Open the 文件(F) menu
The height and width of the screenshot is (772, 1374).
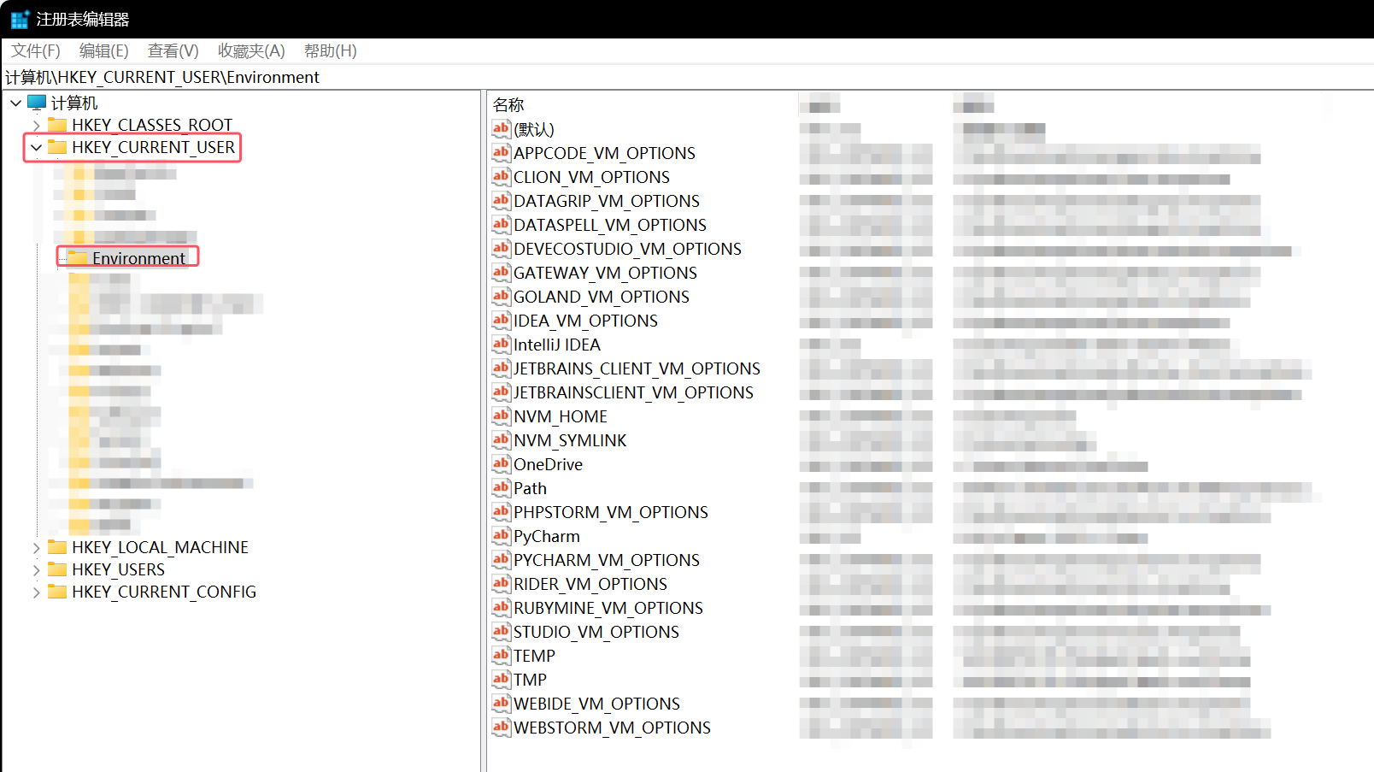point(36,51)
